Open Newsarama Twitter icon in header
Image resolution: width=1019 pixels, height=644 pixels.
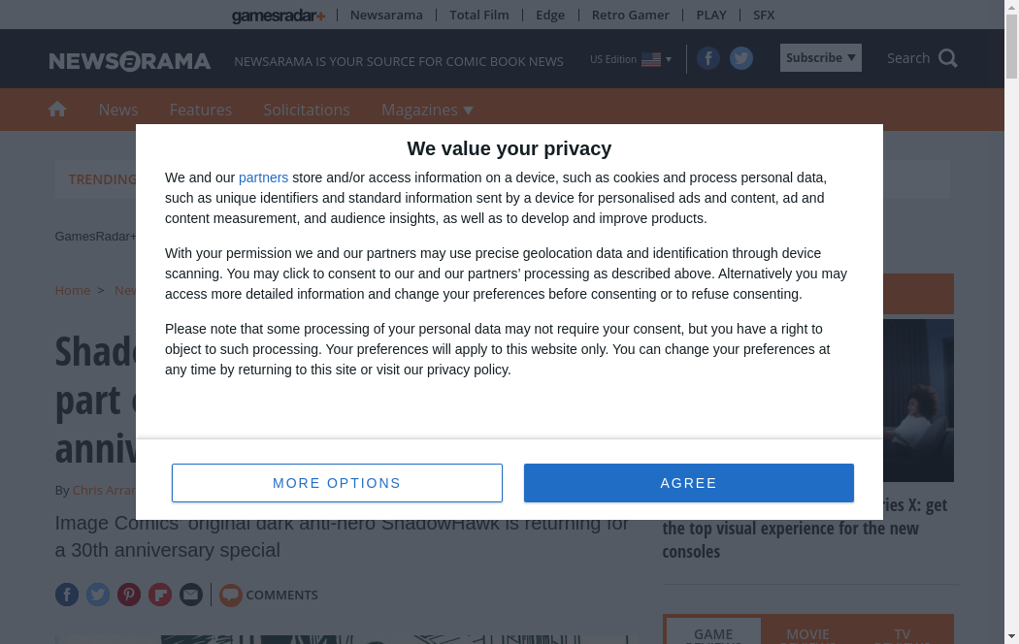coord(741,59)
